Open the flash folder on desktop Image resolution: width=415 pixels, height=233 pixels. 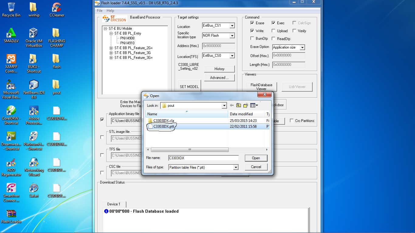coord(57,61)
